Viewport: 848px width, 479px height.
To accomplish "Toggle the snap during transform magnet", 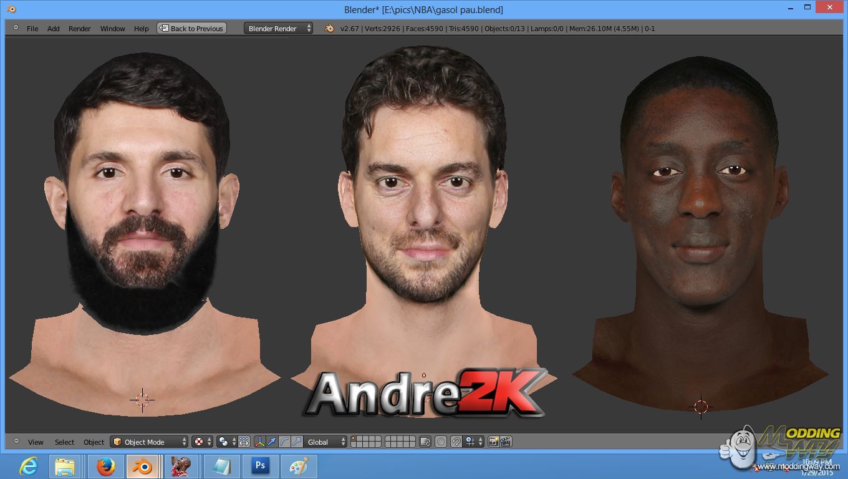I will pos(456,442).
